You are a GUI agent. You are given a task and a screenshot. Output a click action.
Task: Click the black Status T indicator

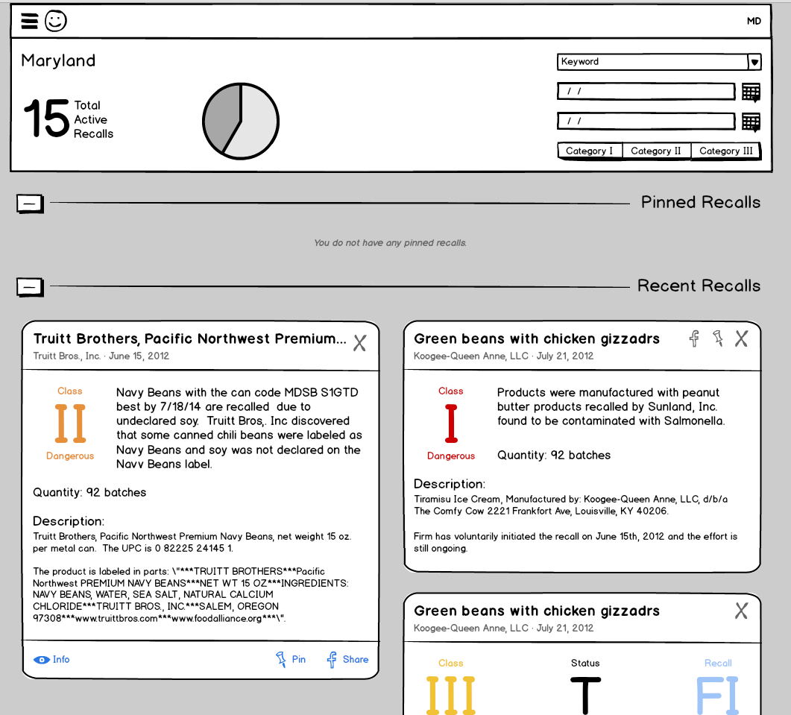(585, 696)
